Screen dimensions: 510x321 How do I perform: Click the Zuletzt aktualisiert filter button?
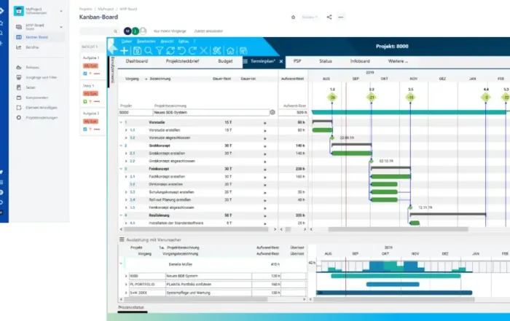pos(208,31)
